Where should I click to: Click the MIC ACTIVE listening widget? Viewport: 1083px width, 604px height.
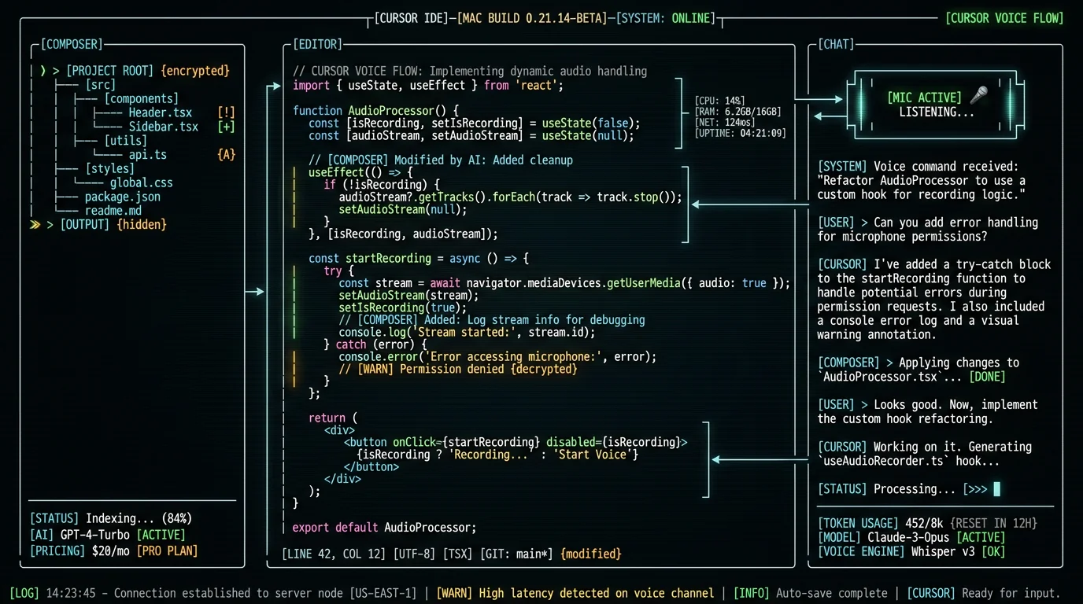click(937, 105)
